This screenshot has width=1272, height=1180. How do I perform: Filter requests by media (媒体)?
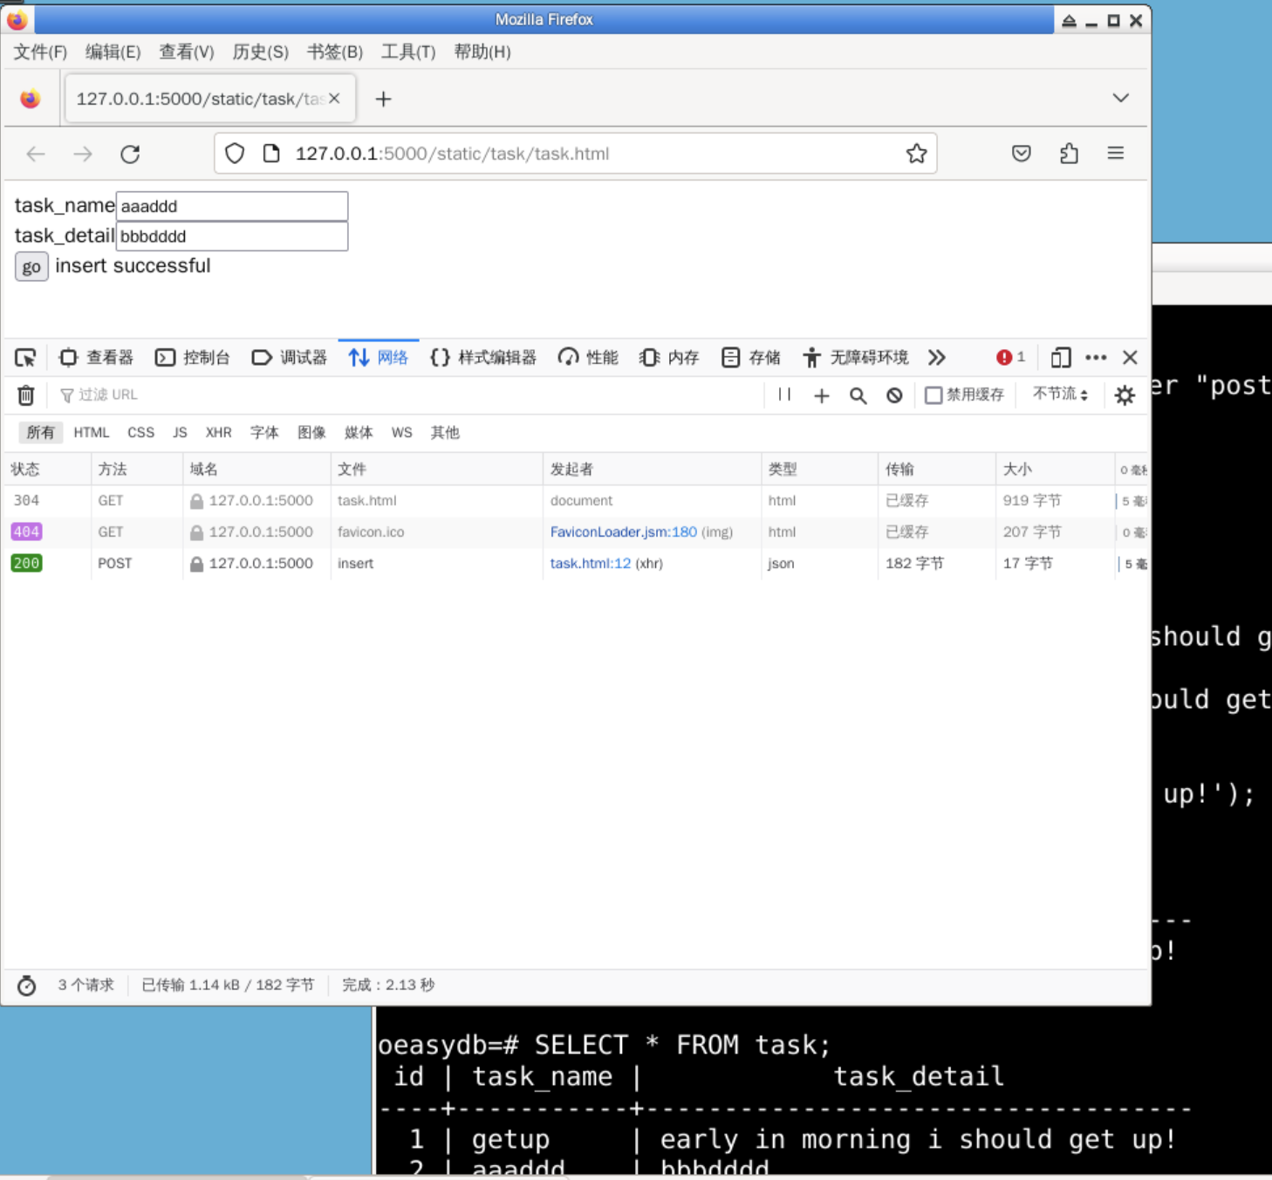(x=359, y=433)
